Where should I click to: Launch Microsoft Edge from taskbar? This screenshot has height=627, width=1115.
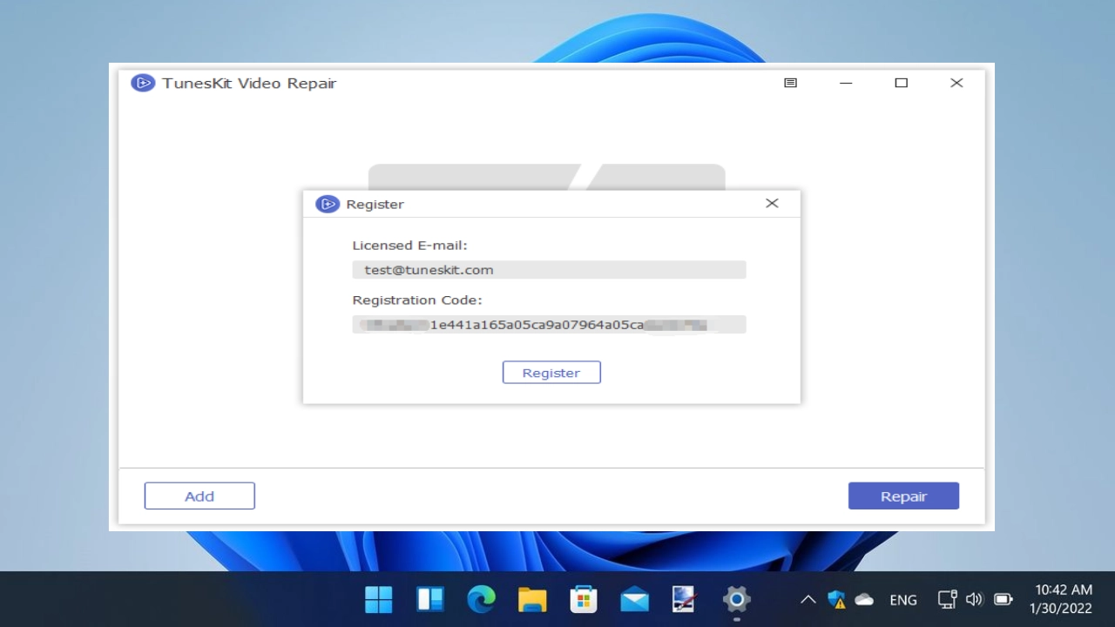click(x=481, y=599)
